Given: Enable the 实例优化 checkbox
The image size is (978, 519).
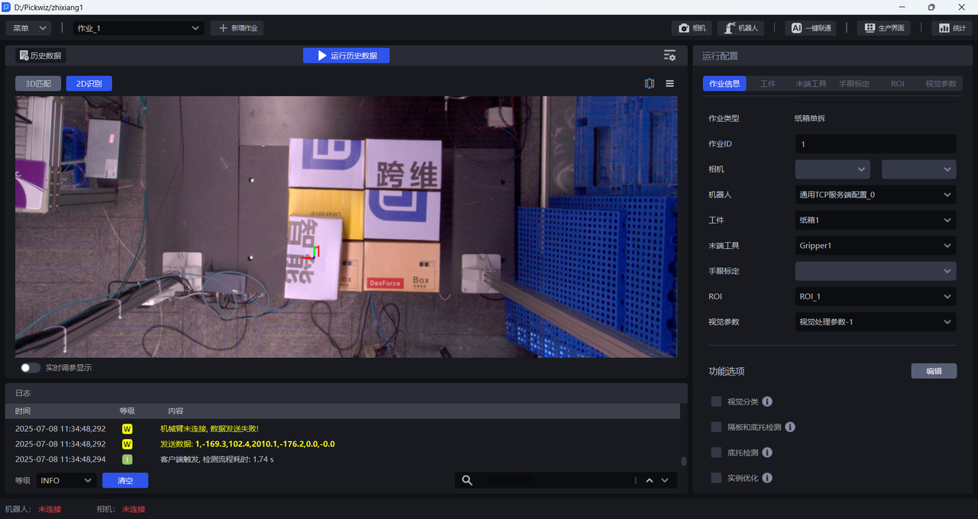Looking at the screenshot, I should point(716,478).
